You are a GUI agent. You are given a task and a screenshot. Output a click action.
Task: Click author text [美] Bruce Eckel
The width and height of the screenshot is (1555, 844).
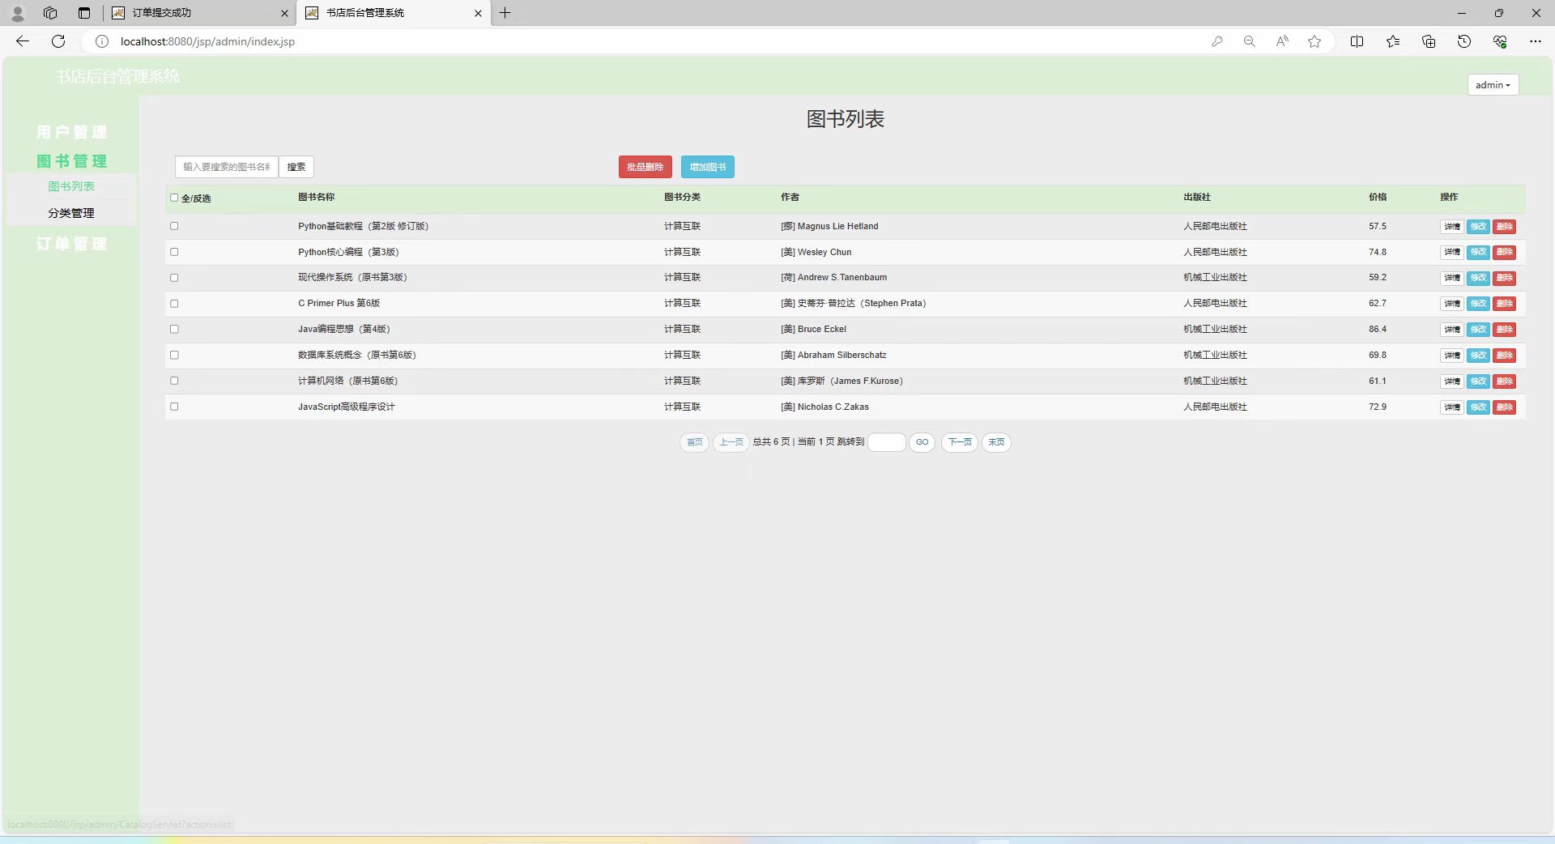point(813,329)
